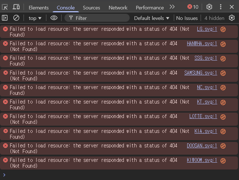Click the AI insight icon for SSG.svg error
This screenshot has width=239, height=180.
(x=223, y=59)
